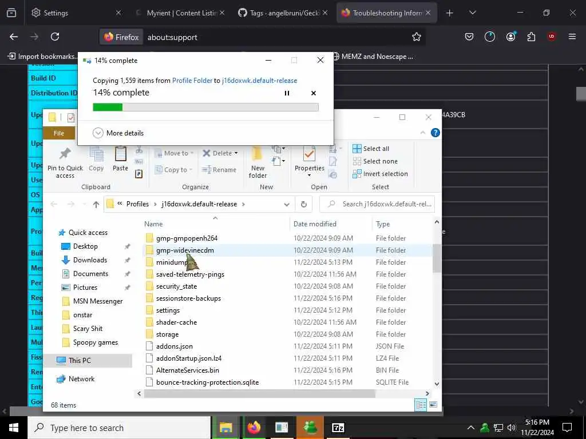Switch to Tags angelbruni GitHub tab
This screenshot has height=439, width=586.
[283, 13]
